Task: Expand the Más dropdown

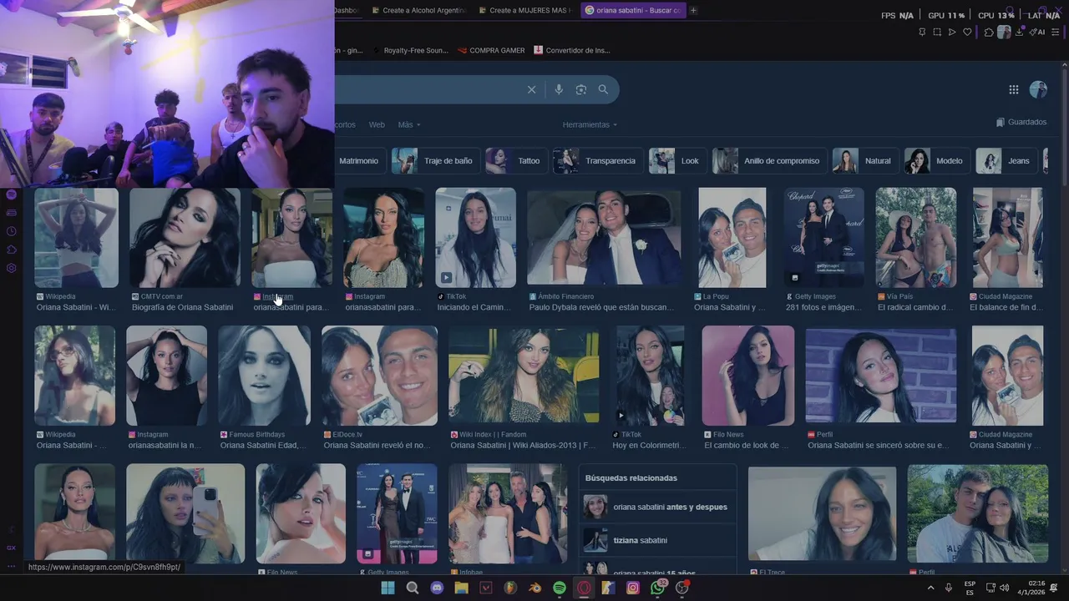Action: [x=409, y=124]
